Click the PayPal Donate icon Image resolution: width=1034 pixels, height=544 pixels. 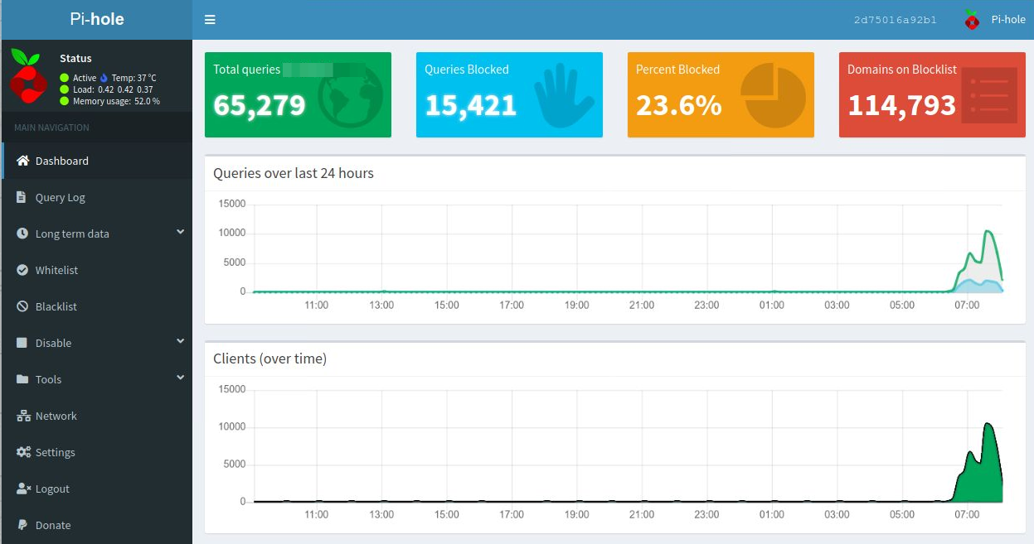click(x=22, y=525)
